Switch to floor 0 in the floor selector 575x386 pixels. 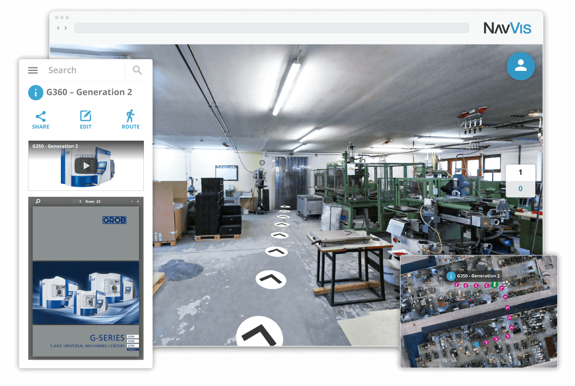(x=520, y=189)
